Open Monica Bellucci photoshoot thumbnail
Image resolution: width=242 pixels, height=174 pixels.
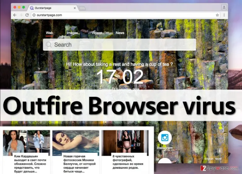pos(76,143)
